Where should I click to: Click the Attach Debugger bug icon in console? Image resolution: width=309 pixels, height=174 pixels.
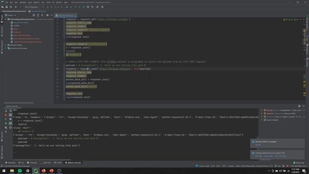point(6,124)
